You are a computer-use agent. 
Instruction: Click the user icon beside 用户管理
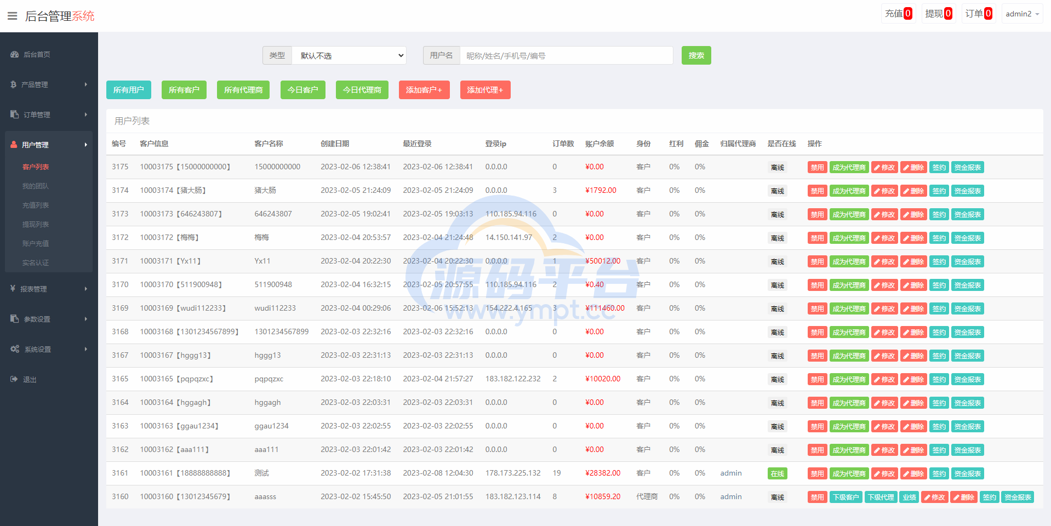coord(14,145)
